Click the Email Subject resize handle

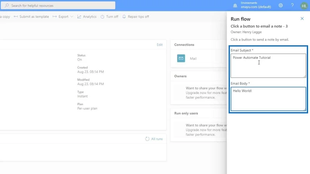point(305,76)
